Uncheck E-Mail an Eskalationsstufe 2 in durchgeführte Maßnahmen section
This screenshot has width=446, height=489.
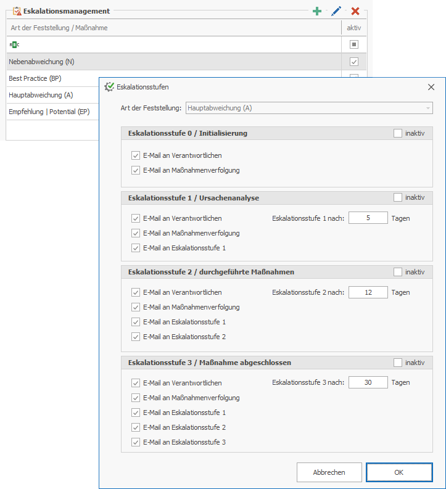pyautogui.click(x=136, y=337)
